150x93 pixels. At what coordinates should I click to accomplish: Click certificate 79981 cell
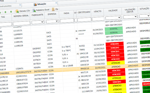tap(82, 49)
